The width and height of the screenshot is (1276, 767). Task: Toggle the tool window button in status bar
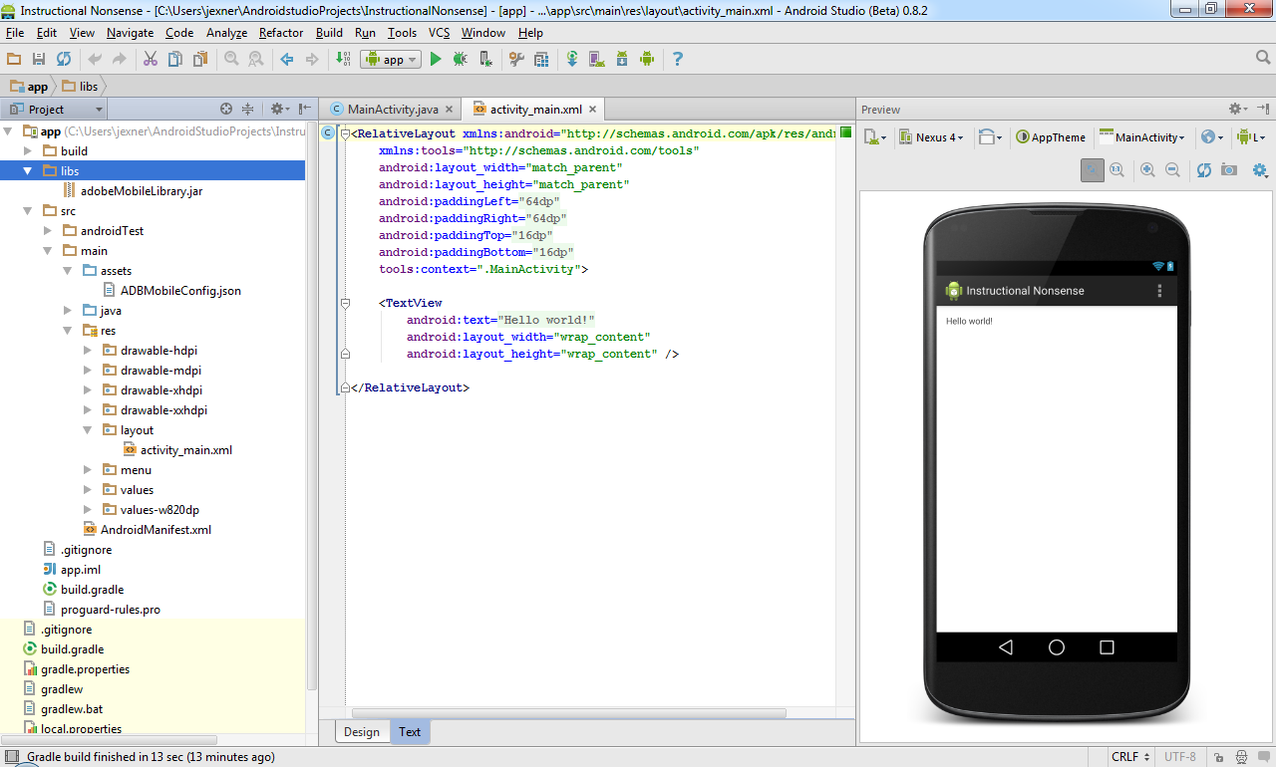coord(11,757)
